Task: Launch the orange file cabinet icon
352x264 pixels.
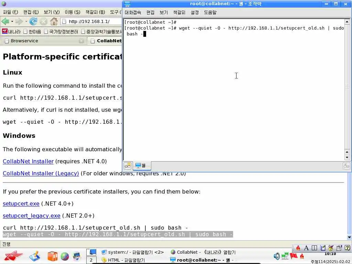Action: coord(52,256)
